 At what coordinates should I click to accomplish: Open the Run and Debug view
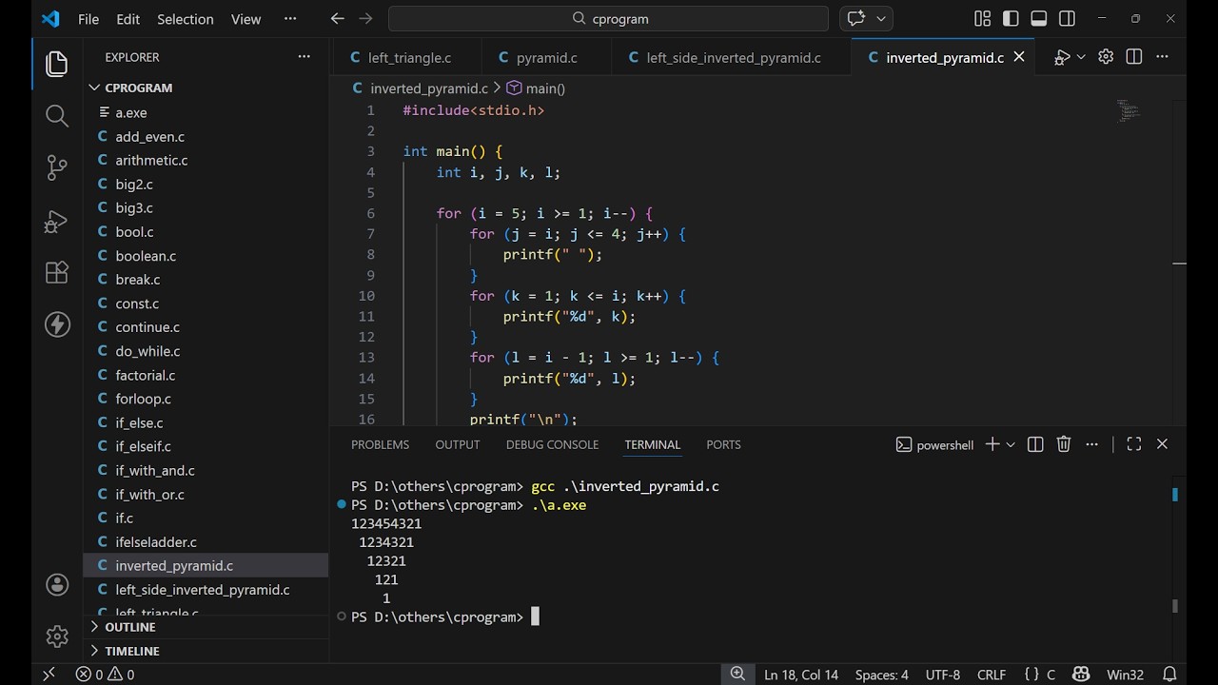[x=57, y=221]
